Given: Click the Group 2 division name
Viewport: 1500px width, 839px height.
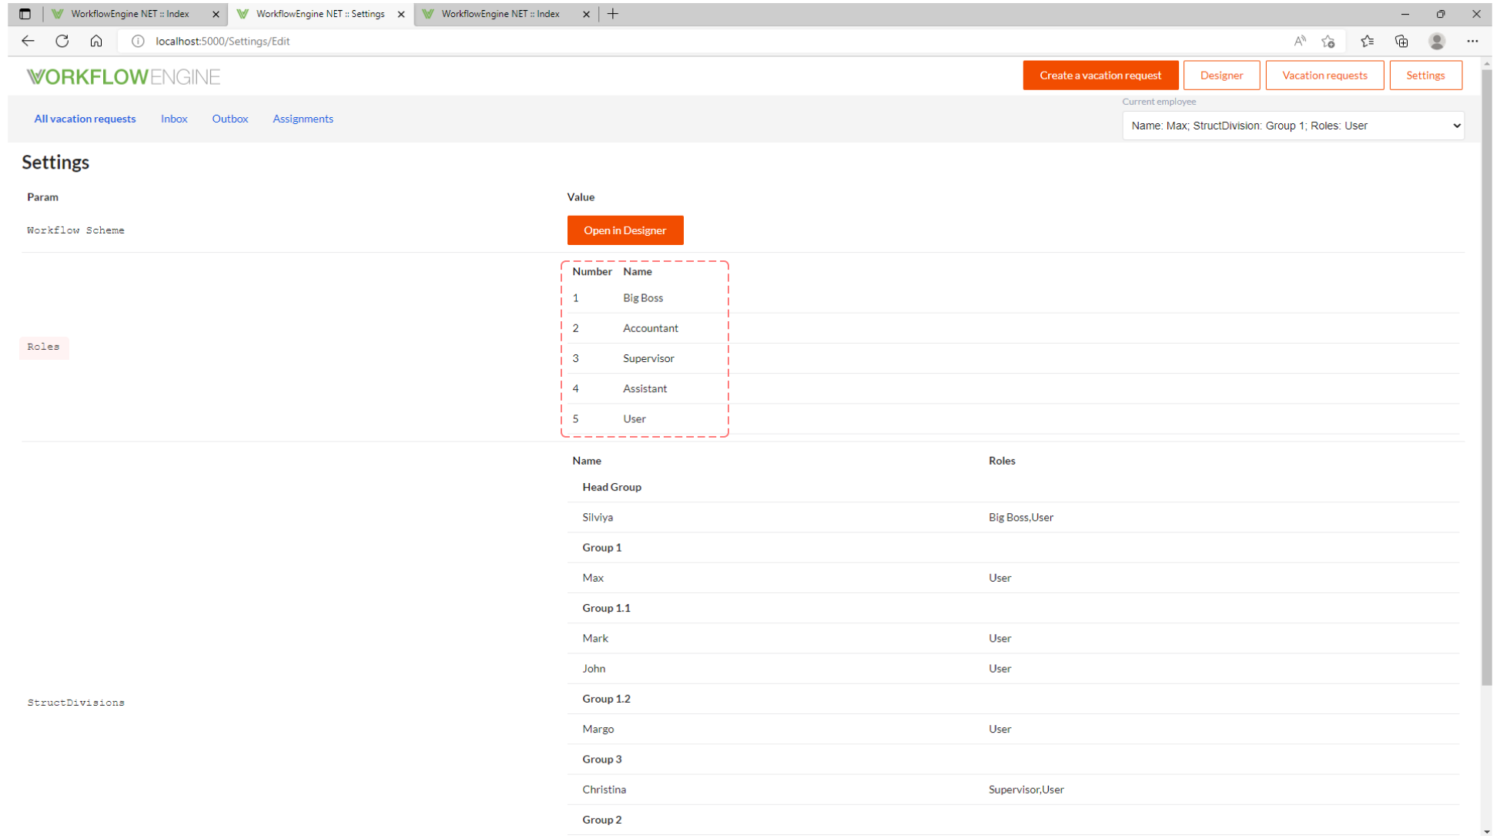Looking at the screenshot, I should pos(601,820).
